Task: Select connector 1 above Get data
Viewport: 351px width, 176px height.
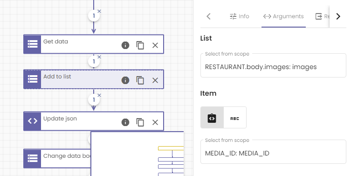Action: point(94,16)
